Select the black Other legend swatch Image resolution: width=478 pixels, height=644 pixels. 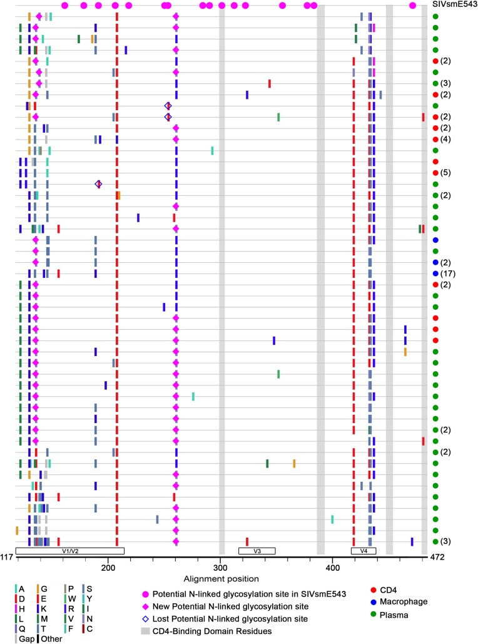(x=38, y=638)
